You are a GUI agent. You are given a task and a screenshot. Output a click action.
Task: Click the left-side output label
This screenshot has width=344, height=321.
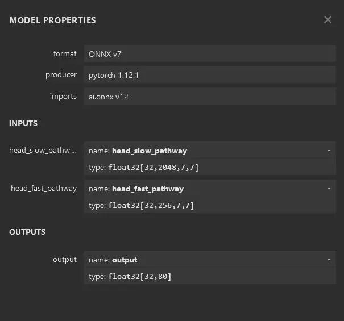click(64, 260)
